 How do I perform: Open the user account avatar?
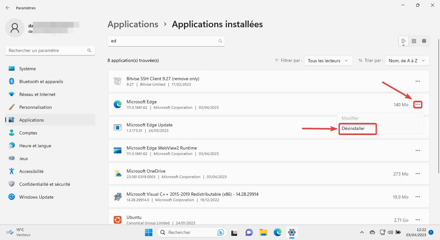coord(14,28)
